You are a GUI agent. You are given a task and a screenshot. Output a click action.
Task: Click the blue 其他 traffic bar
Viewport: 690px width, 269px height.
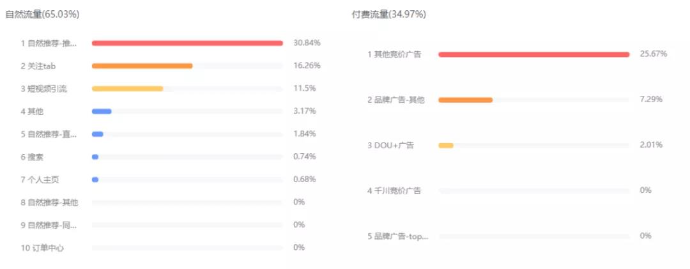[102, 111]
